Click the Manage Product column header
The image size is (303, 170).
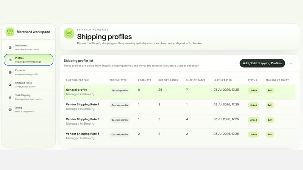tap(277, 80)
